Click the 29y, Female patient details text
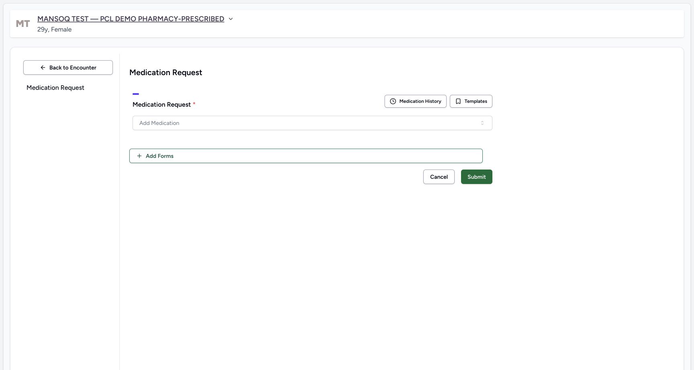The height and width of the screenshot is (370, 694). pos(54,29)
